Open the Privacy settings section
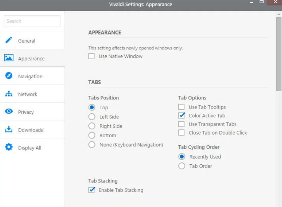Screen dimensions: 282x207 coord(32,111)
